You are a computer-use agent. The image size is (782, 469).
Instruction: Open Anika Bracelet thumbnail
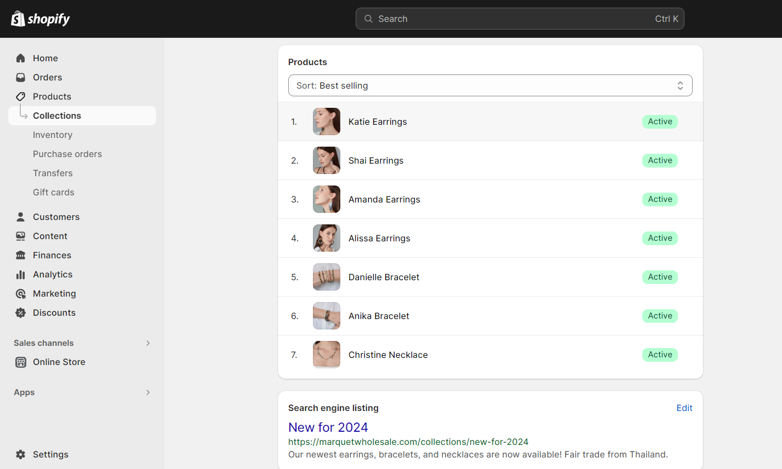327,316
